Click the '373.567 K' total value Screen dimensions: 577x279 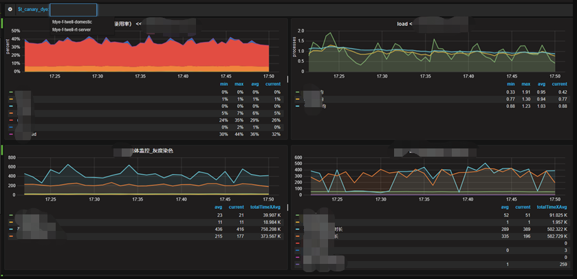(x=270, y=236)
